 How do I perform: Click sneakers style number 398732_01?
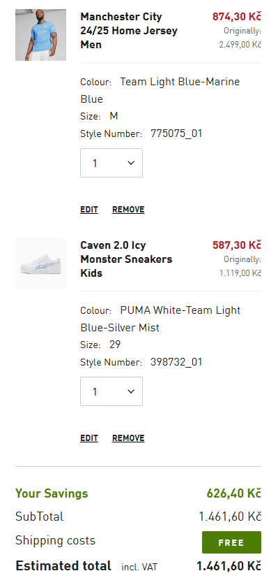click(176, 362)
